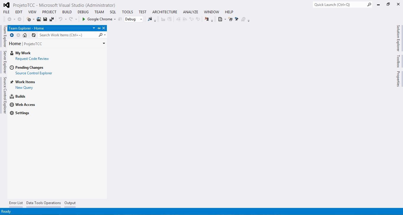Open the ARCHITECTURE menu
Viewport: 403px width, 215px height.
[165, 12]
